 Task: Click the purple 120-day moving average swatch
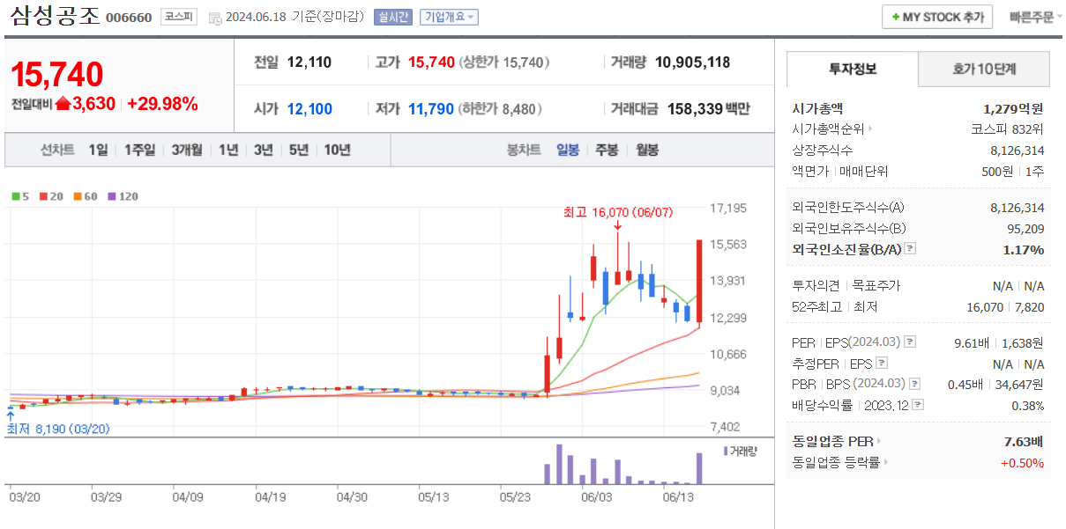point(112,196)
